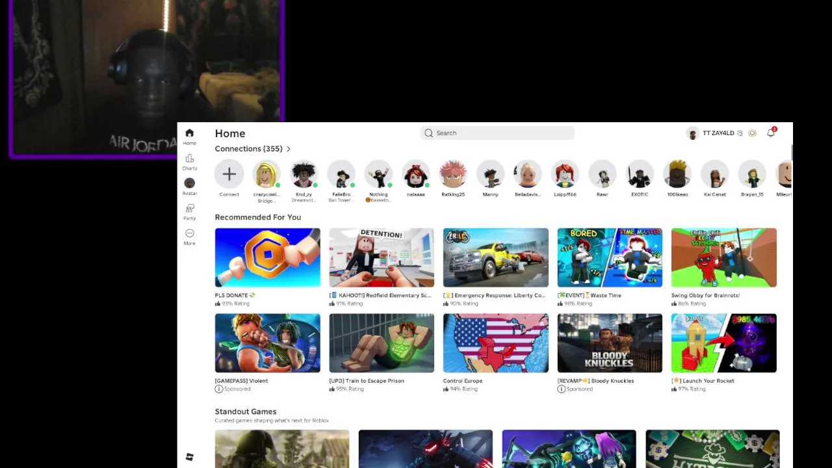
Task: Open the Control Europe game thumbnail
Action: (496, 343)
